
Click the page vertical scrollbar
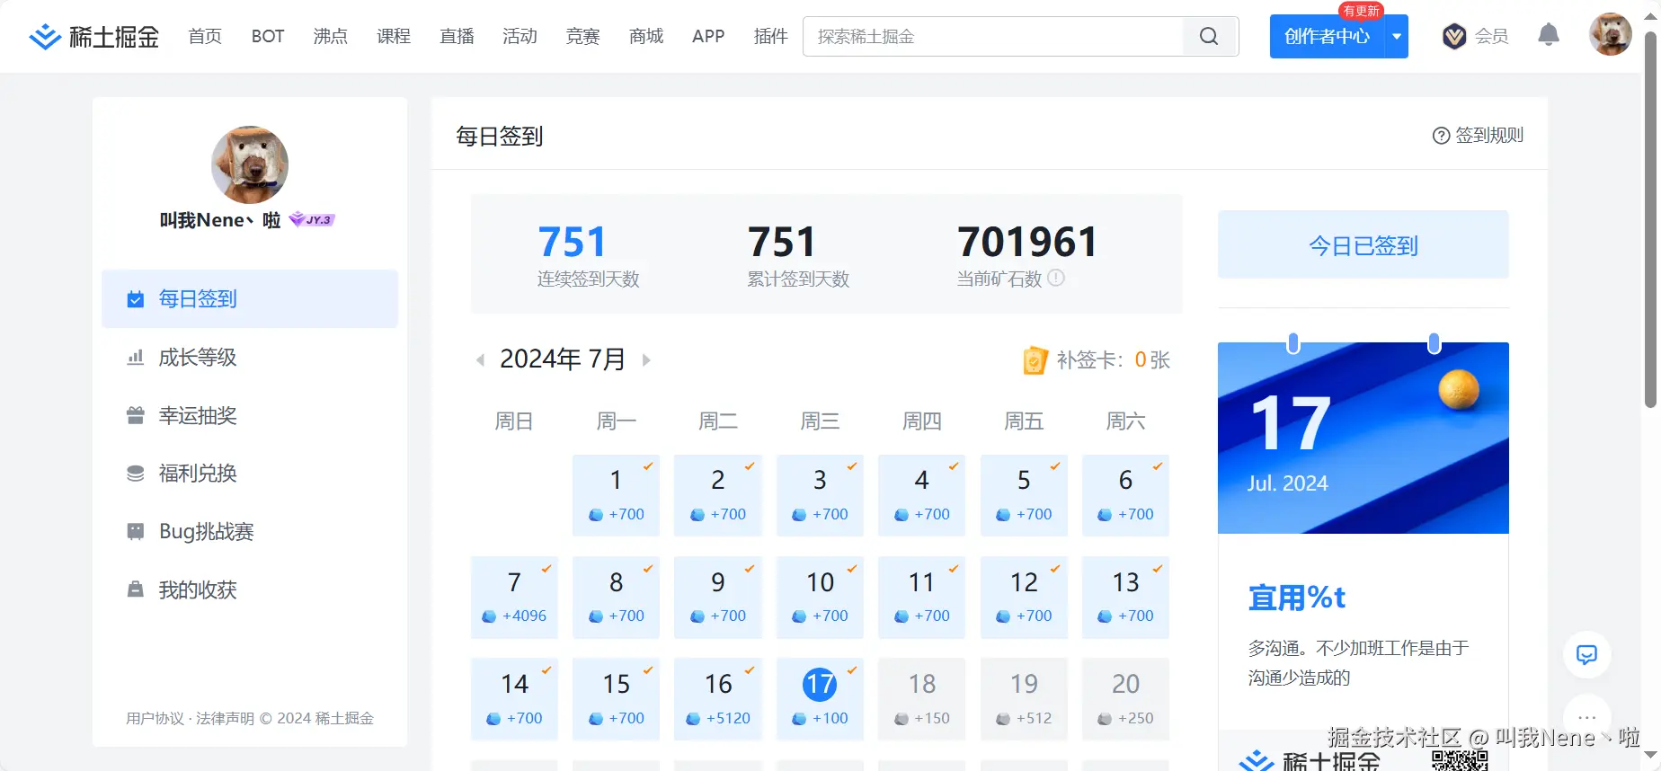(1650, 220)
